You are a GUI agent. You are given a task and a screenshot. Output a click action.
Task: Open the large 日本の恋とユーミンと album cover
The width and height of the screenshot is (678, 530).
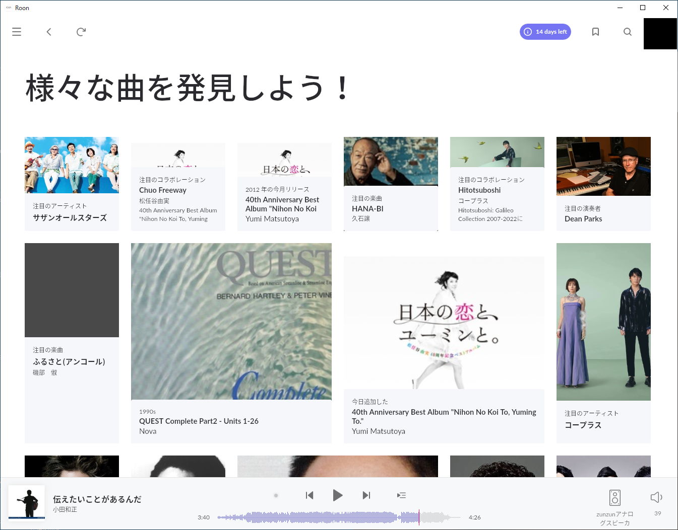(x=444, y=323)
